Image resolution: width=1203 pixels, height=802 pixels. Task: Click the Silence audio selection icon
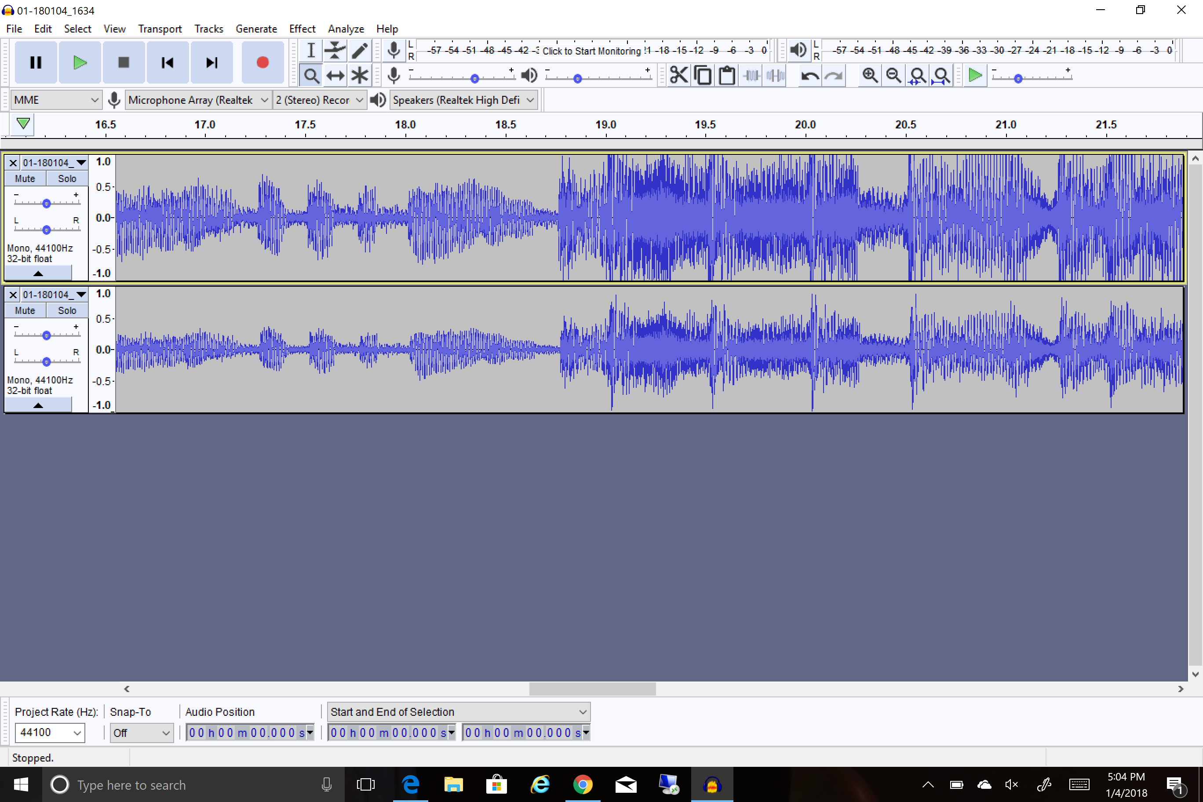click(x=776, y=76)
